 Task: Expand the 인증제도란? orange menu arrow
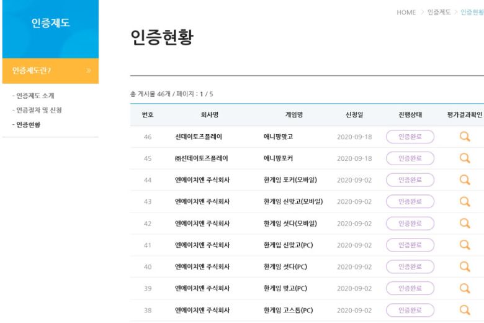[x=89, y=71]
